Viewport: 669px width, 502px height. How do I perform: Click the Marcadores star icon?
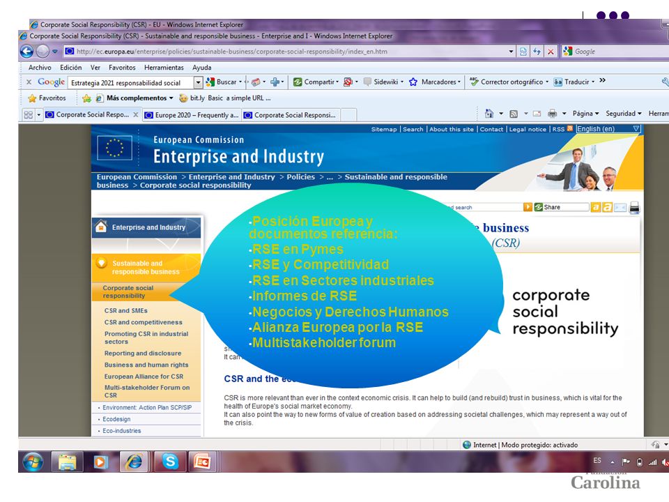413,82
